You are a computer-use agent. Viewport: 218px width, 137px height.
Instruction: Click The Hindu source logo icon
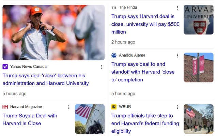point(114,7)
